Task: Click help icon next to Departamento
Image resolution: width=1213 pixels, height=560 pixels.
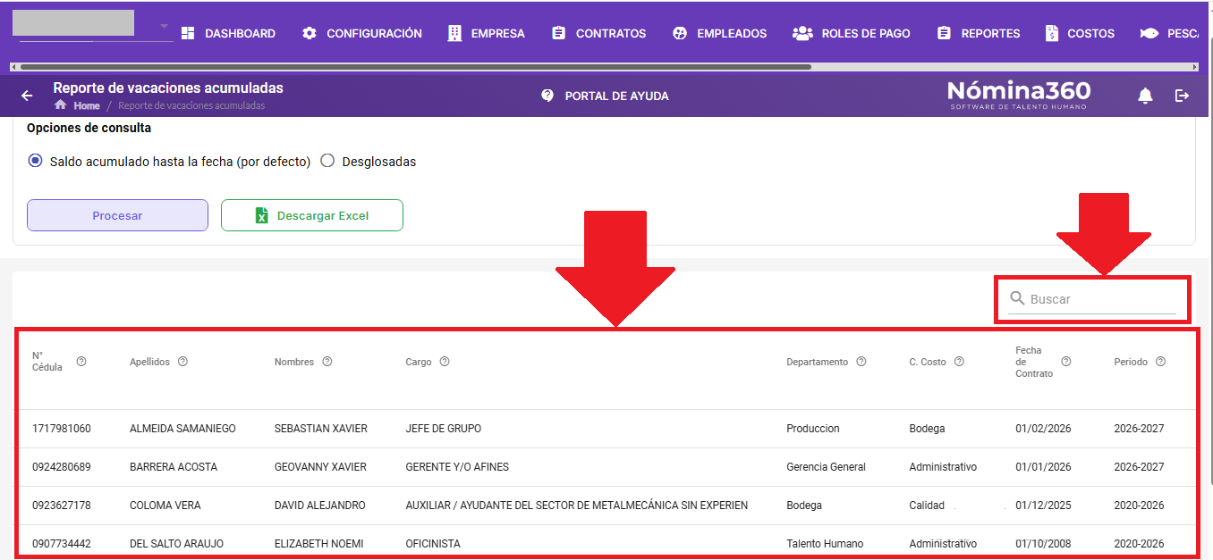Action: [x=861, y=362]
